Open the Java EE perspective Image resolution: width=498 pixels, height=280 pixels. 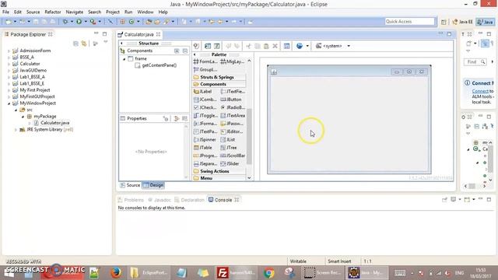(463, 22)
